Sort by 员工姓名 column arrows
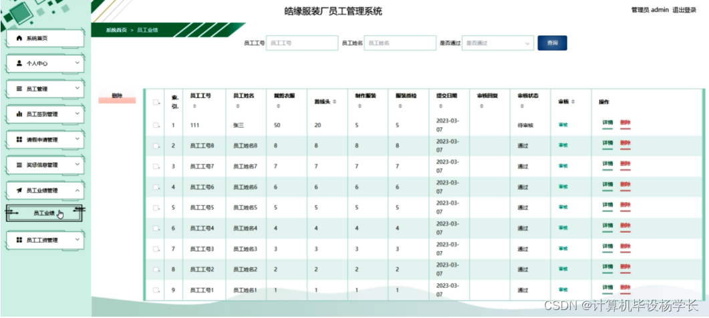The width and height of the screenshot is (709, 318). coord(238,107)
